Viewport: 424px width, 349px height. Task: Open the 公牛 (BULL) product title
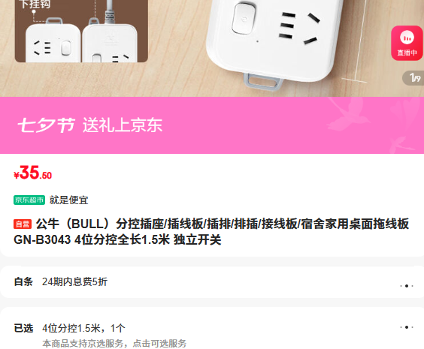(211, 232)
